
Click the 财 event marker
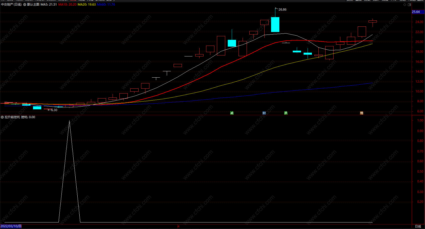point(264,113)
